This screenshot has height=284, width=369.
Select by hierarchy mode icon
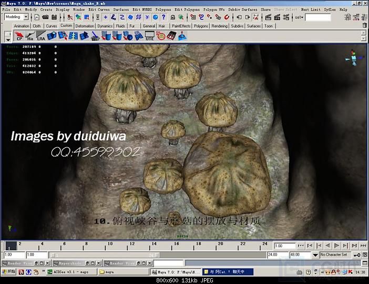point(70,17)
